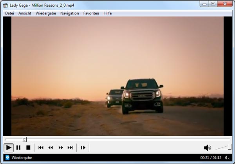This screenshot has height=164, width=235.
Task: Click the rewind (decrease speed) icon
Action: (x=51, y=148)
